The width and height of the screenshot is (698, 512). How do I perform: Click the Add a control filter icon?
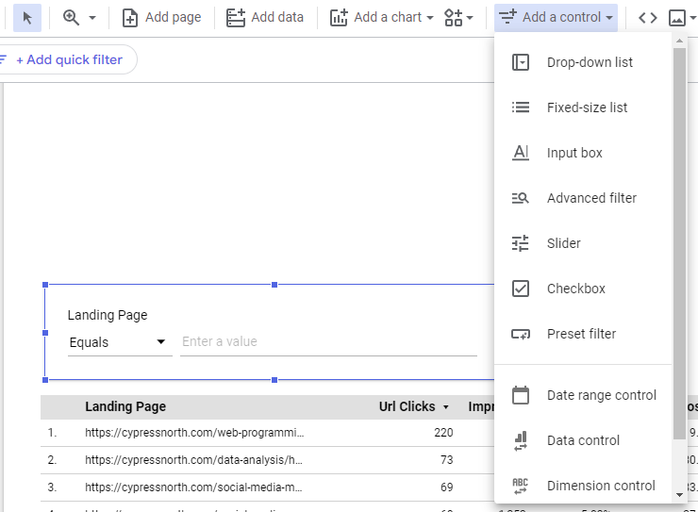[507, 17]
